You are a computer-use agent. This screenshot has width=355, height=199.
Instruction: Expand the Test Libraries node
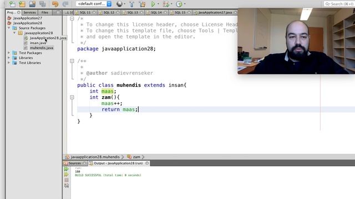pos(9,62)
